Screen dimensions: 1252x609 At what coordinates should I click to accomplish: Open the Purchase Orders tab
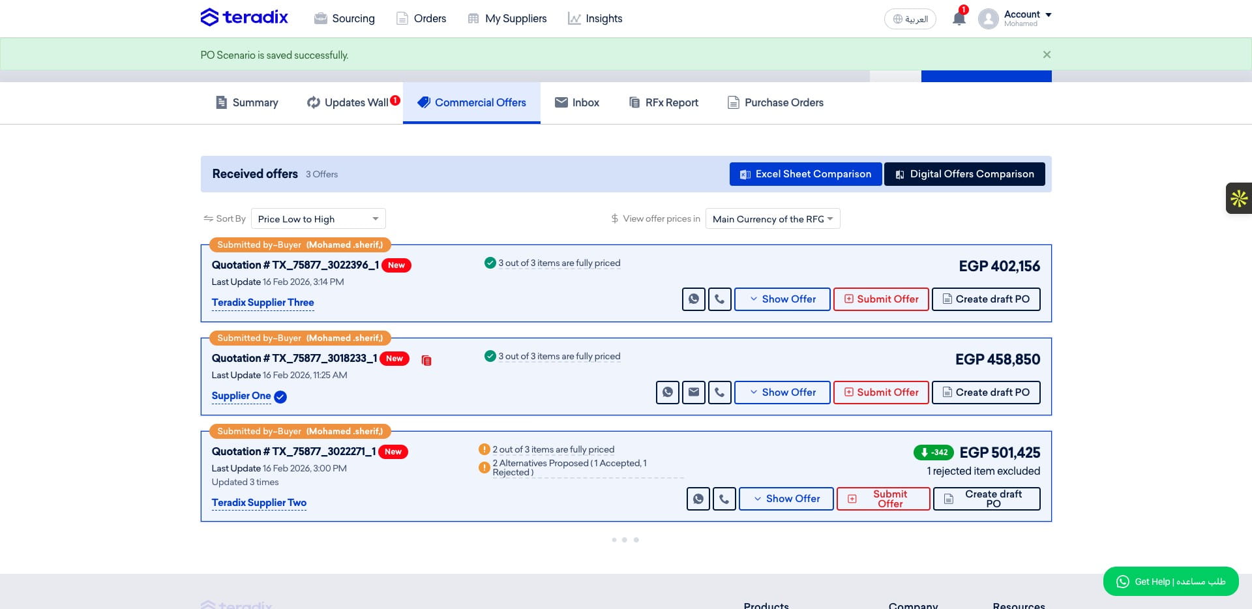click(775, 102)
